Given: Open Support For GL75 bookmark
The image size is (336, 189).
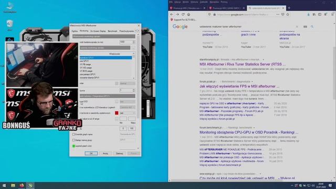Looking at the screenshot, I should coord(183,20).
